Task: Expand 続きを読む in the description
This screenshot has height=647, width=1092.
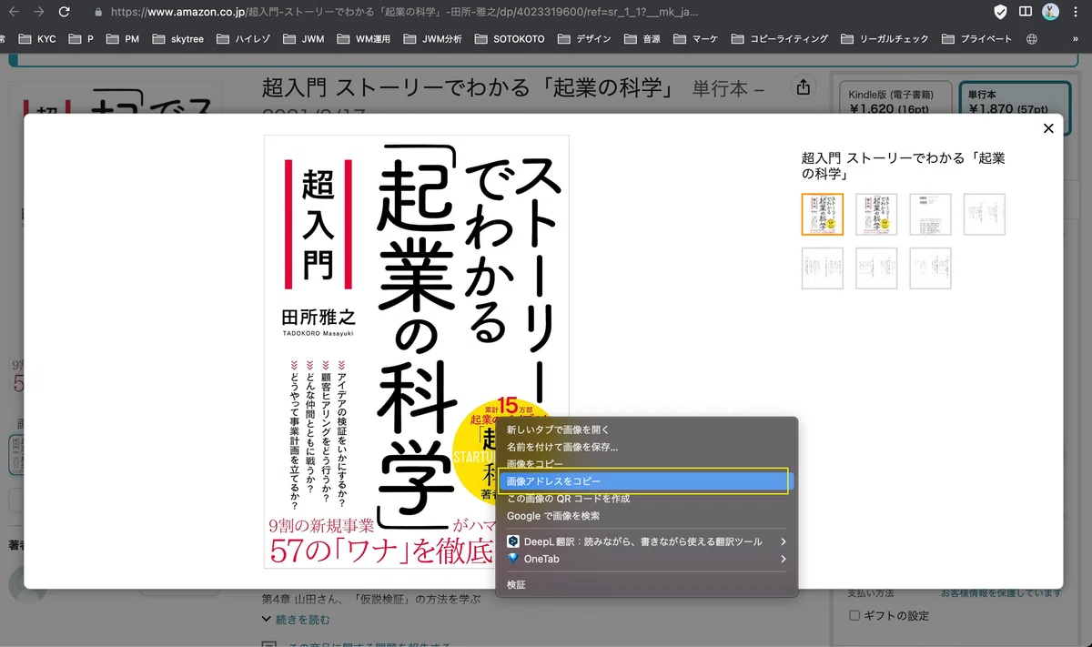Action: point(296,620)
